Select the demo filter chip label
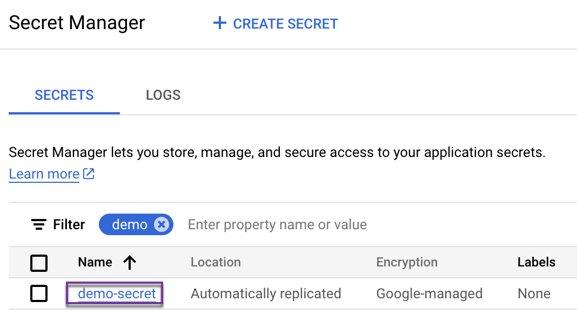Image resolution: width=577 pixels, height=315 pixels. coord(130,224)
